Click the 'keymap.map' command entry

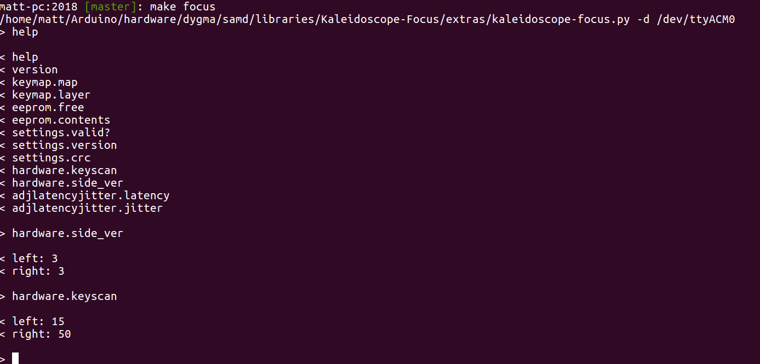click(x=44, y=83)
